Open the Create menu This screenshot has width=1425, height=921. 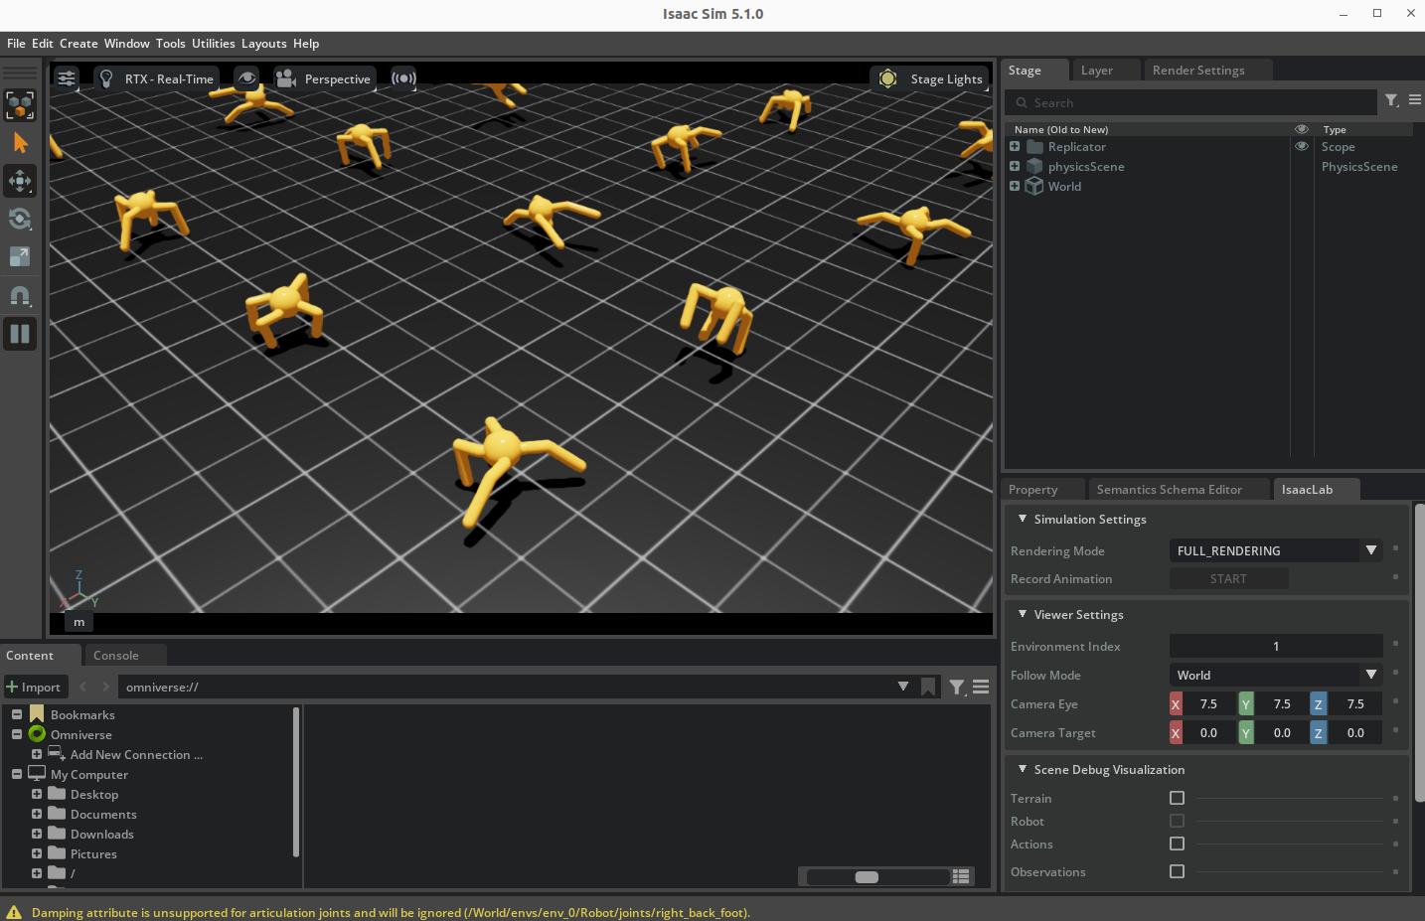tap(79, 44)
